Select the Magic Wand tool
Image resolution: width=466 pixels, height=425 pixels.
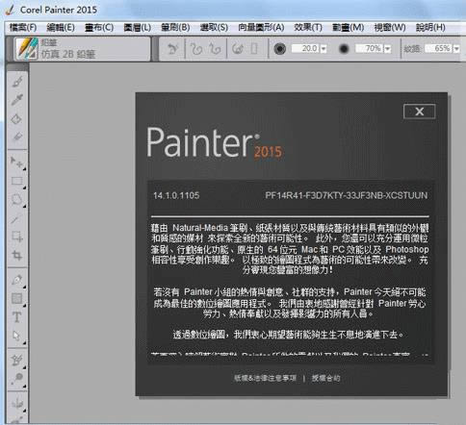pos(16,219)
